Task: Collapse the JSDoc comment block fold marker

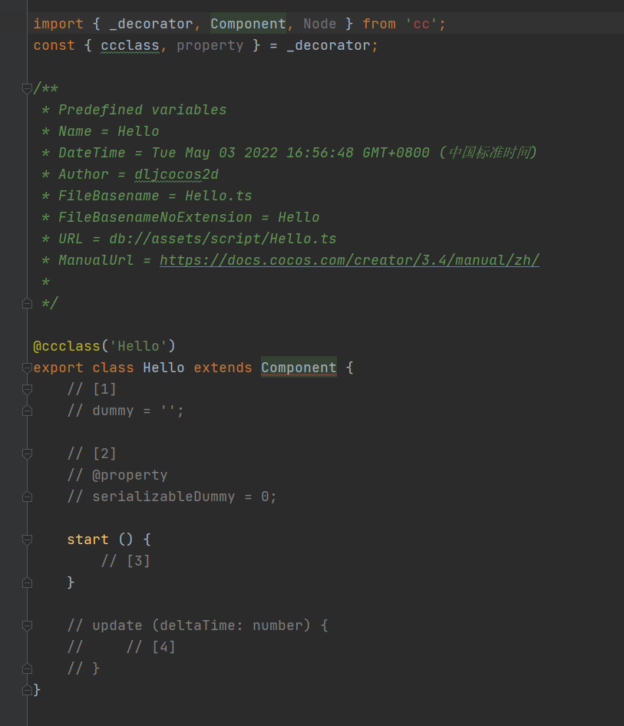Action: pos(28,88)
